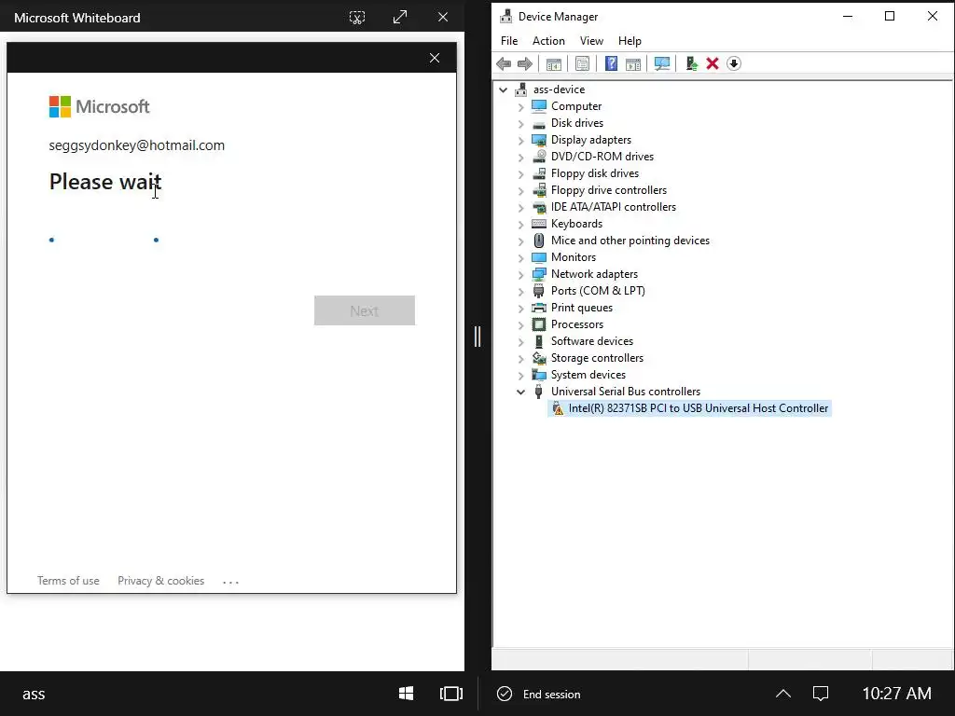
Task: Click the Mice and other pointing devices icon
Action: 539,241
